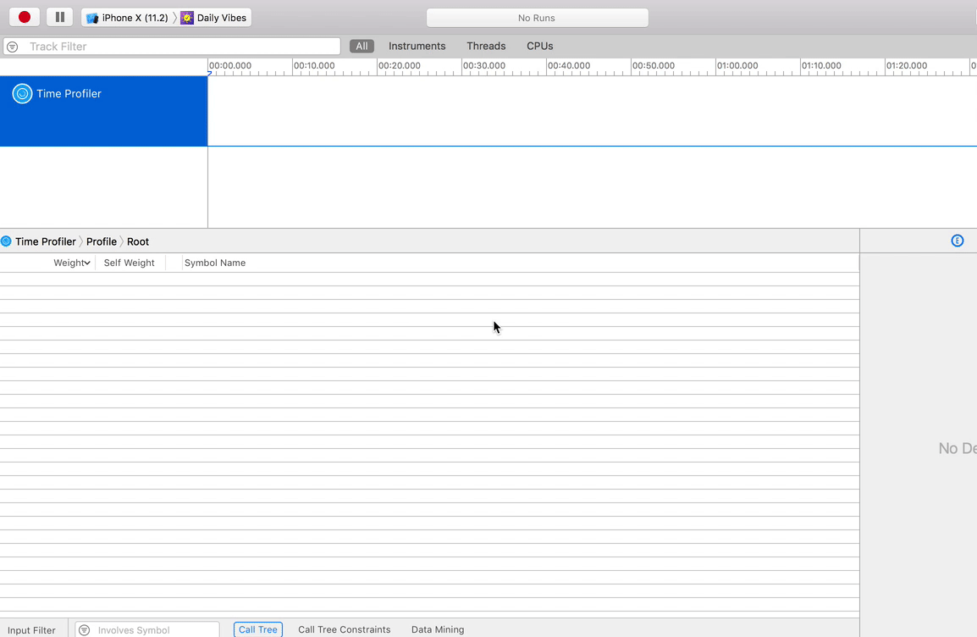The width and height of the screenshot is (977, 637).
Task: Switch filtering to CPUs view
Action: [x=539, y=46]
